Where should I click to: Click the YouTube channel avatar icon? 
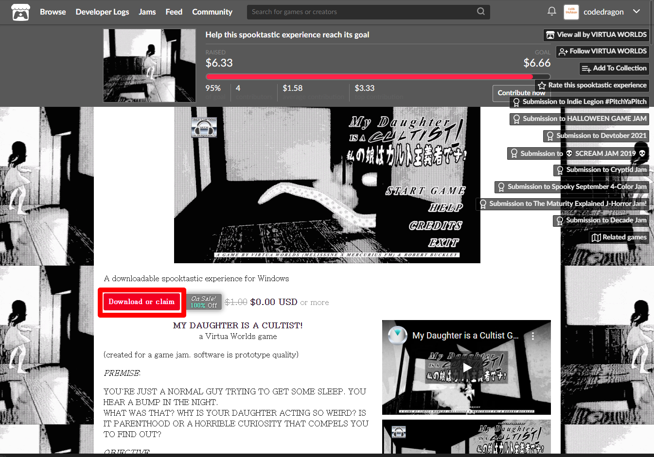point(398,335)
